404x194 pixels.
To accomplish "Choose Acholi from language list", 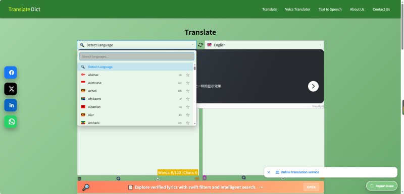I will [x=135, y=91].
